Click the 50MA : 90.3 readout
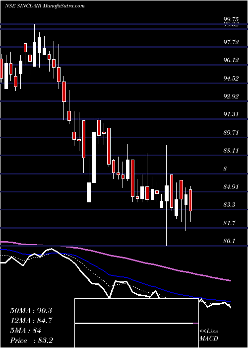Screen dimensions: 248x348 click(31, 311)
